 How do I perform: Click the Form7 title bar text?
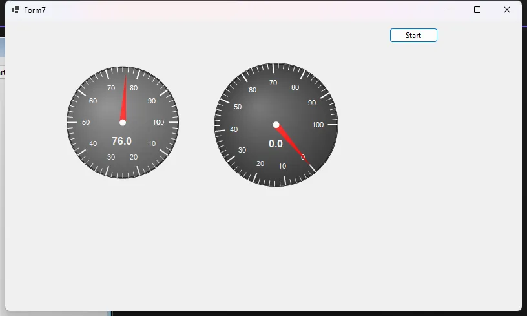35,10
